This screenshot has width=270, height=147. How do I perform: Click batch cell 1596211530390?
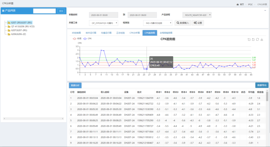(x=145, y=109)
